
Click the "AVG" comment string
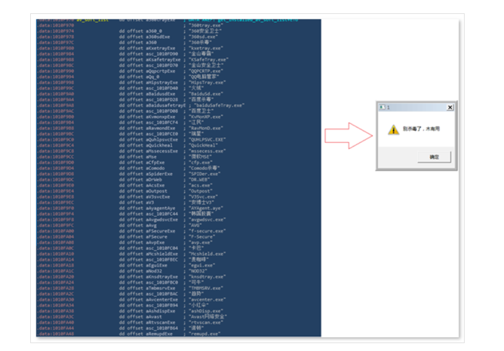pyautogui.click(x=195, y=226)
